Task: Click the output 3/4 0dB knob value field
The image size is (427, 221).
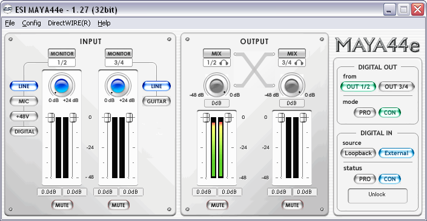Action: pos(292,103)
